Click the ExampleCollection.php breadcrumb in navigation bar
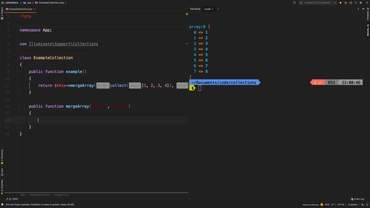The width and height of the screenshot is (370, 208). click(x=50, y=2)
